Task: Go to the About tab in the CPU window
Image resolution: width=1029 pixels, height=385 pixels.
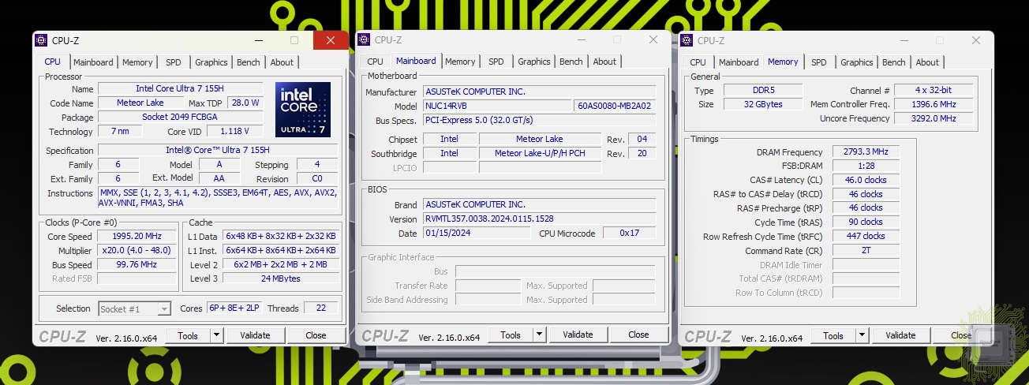Action: 282,62
